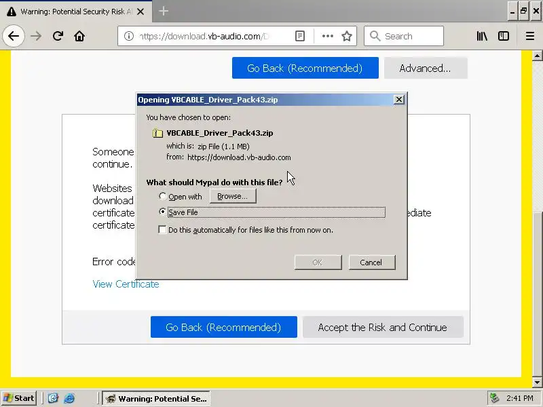
Task: Restore down the browser window
Action: [523, 12]
